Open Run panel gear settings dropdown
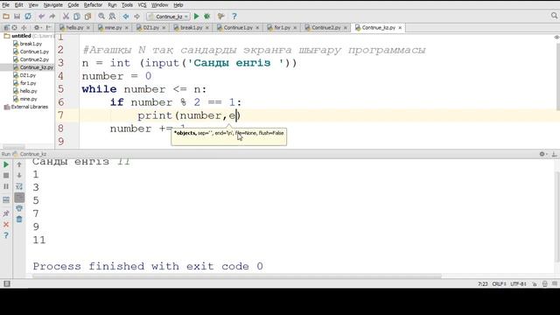Screen dimensions: 560x315 point(542,154)
